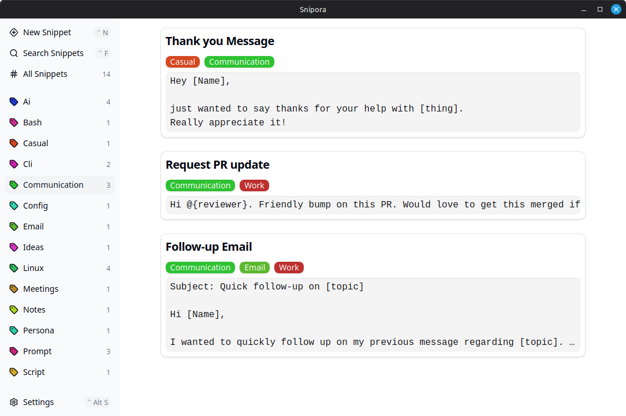Click the green Communication tag icon in sidebar
Viewport: 626px width, 416px height.
(14, 185)
